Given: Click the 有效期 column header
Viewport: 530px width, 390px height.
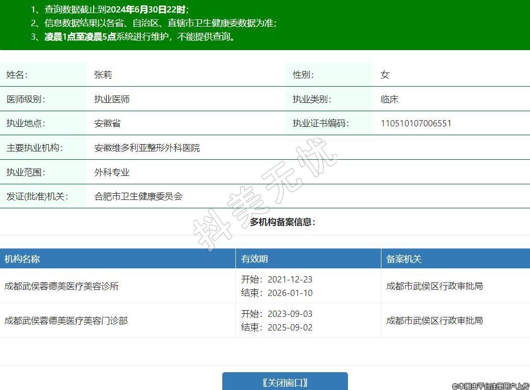Looking at the screenshot, I should click(x=254, y=259).
